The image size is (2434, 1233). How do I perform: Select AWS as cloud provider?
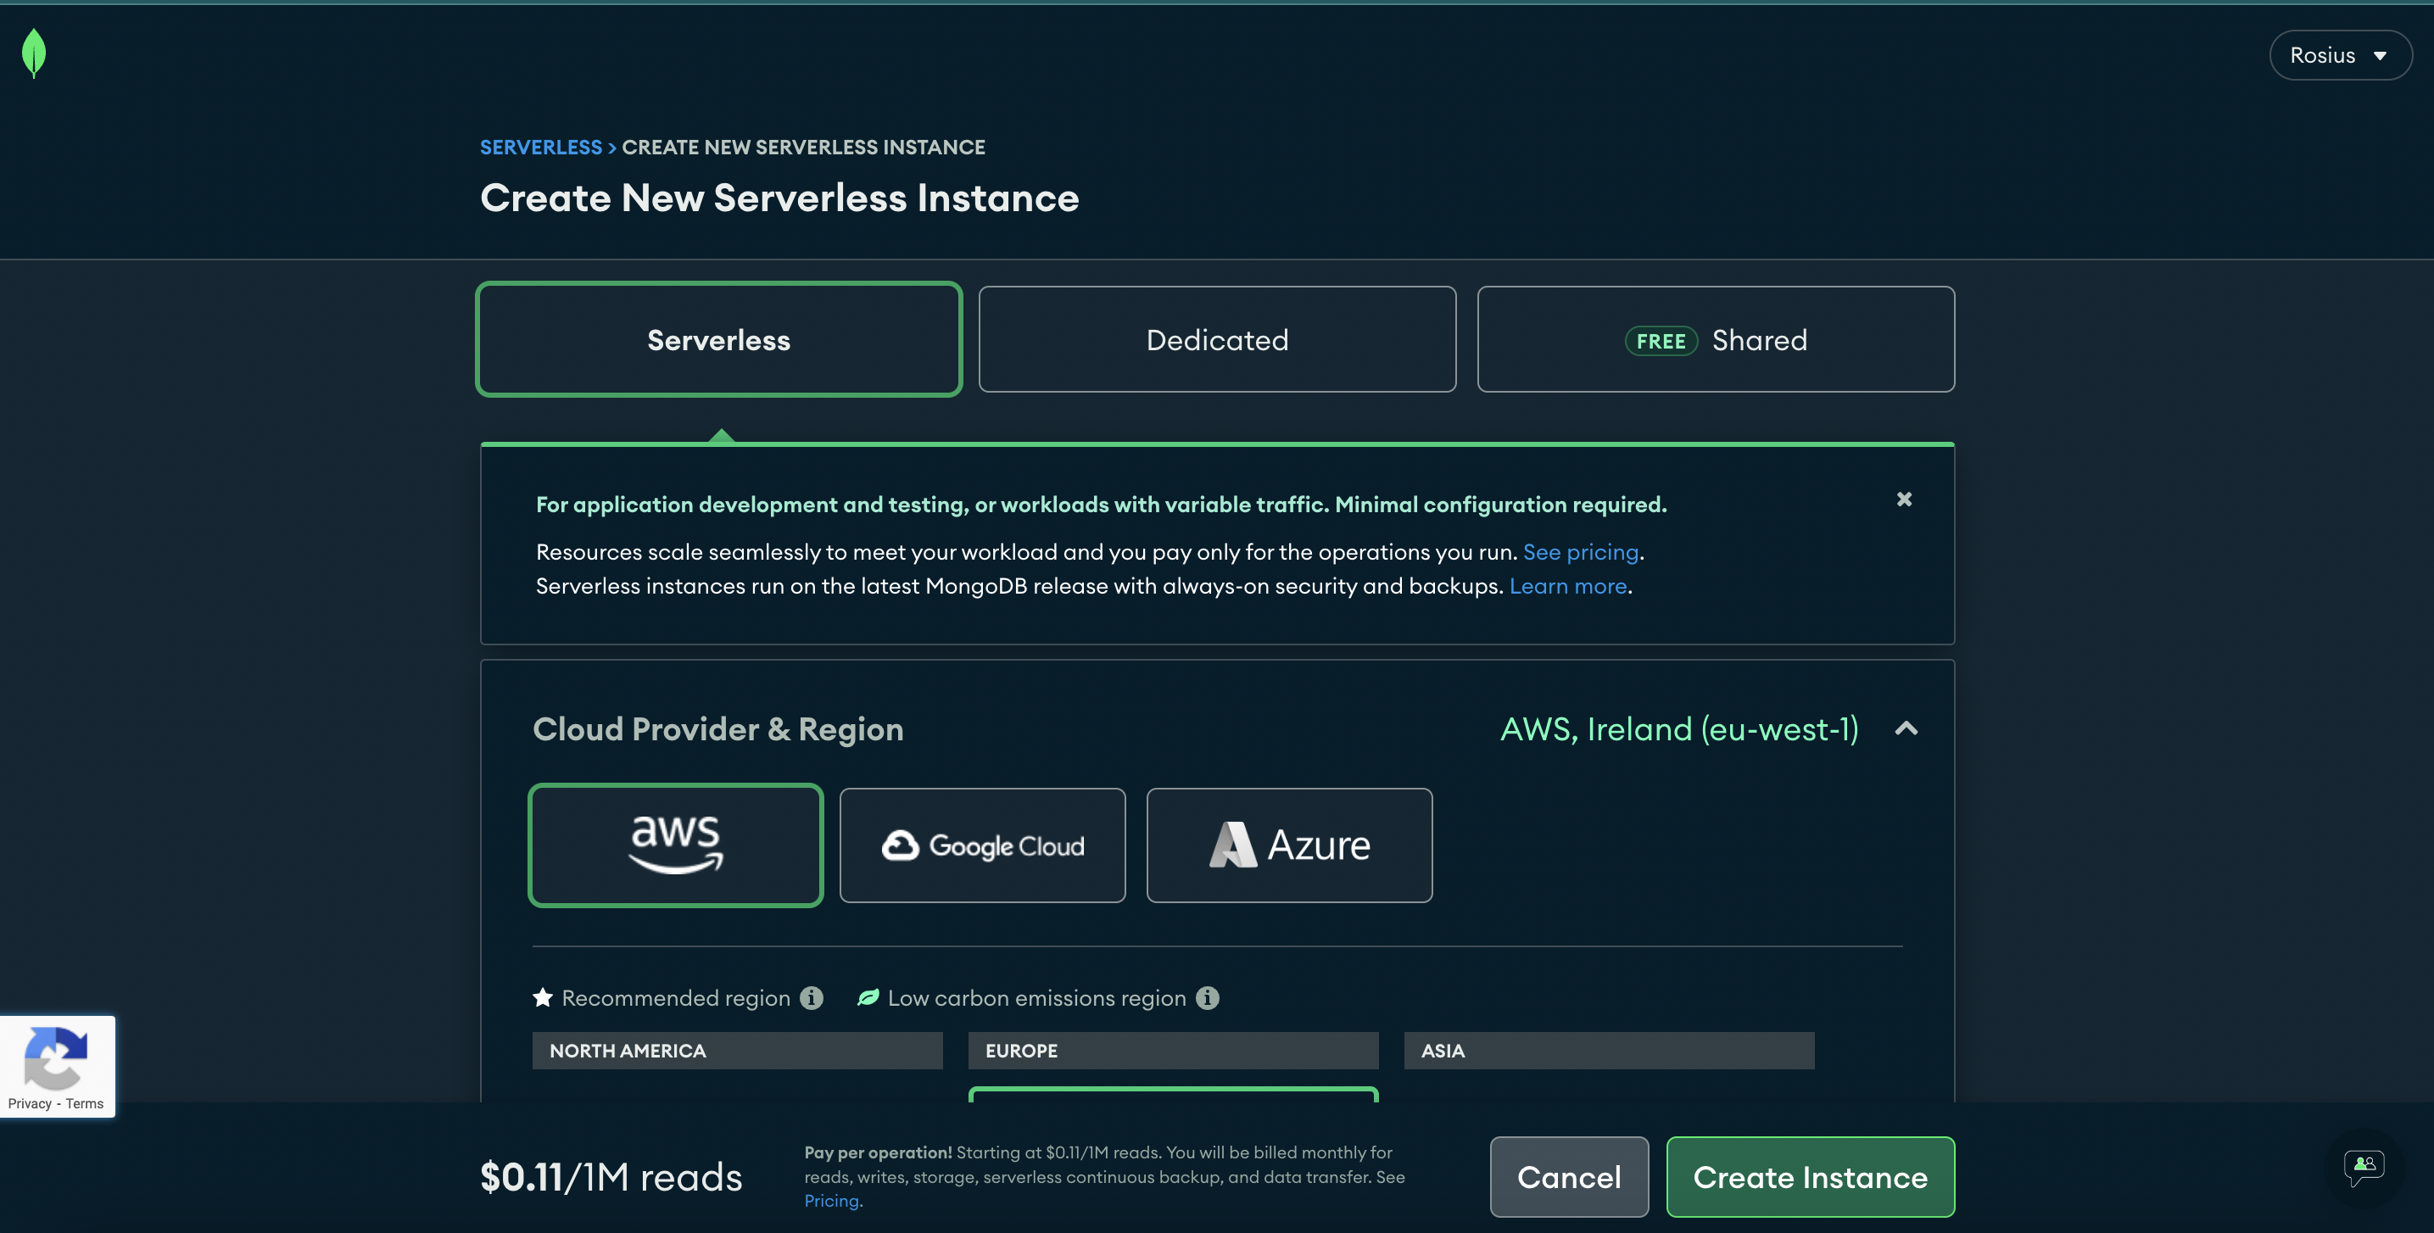pos(676,845)
